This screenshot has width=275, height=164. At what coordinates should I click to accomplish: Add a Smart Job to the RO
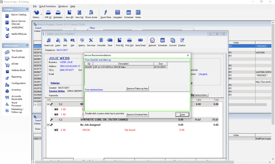tap(49, 42)
